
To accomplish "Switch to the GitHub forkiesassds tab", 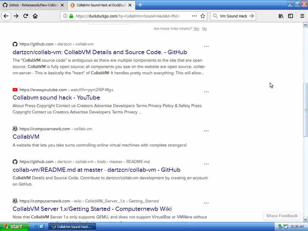I will (33, 5).
